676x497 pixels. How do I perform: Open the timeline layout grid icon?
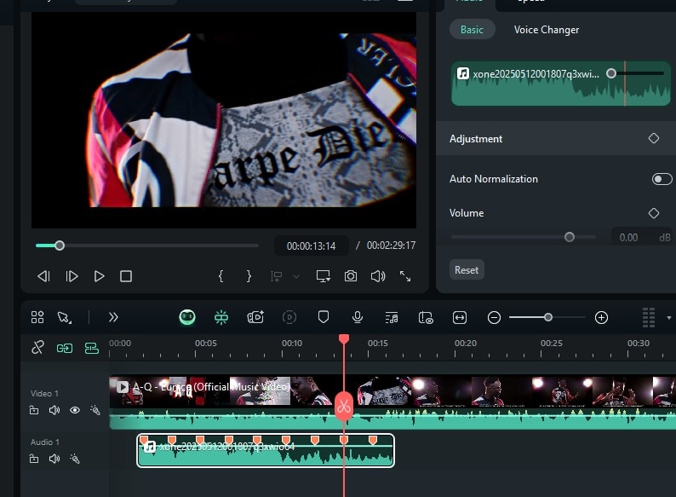37,317
